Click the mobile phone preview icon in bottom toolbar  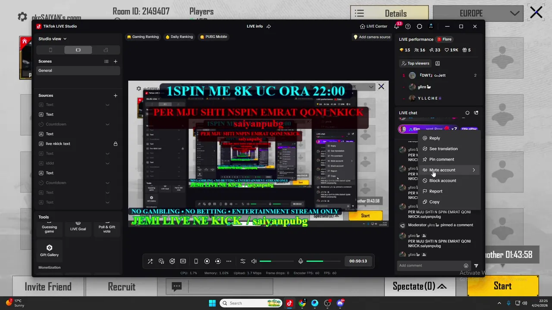(196, 261)
